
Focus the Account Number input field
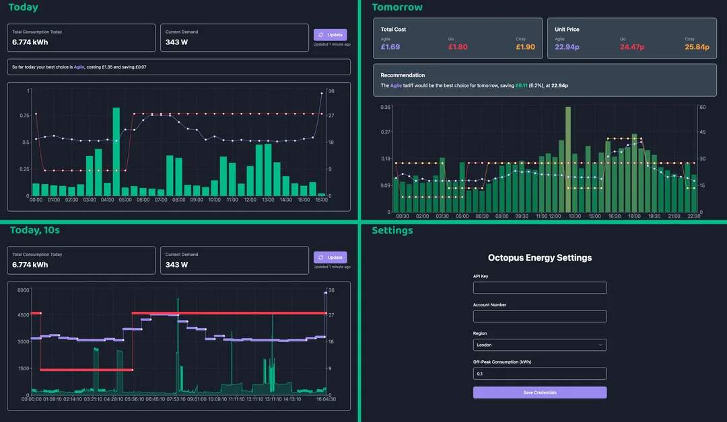click(x=540, y=316)
